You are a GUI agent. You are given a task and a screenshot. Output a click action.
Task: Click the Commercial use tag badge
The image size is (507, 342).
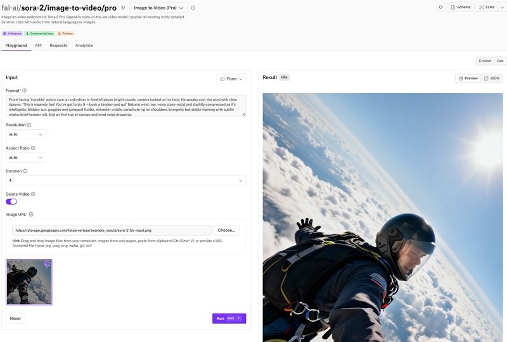[x=40, y=34]
